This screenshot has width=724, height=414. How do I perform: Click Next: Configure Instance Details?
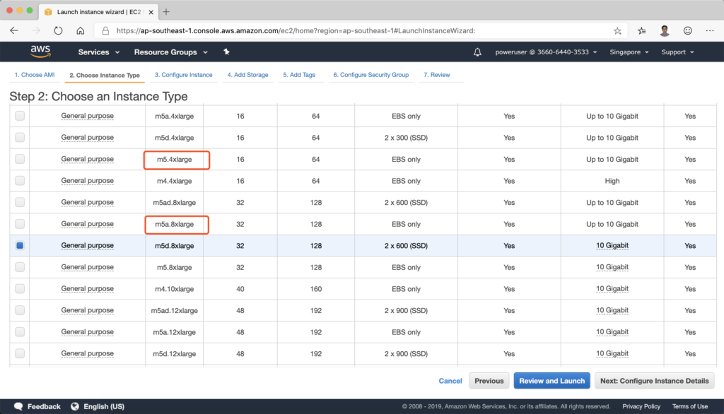coord(654,381)
